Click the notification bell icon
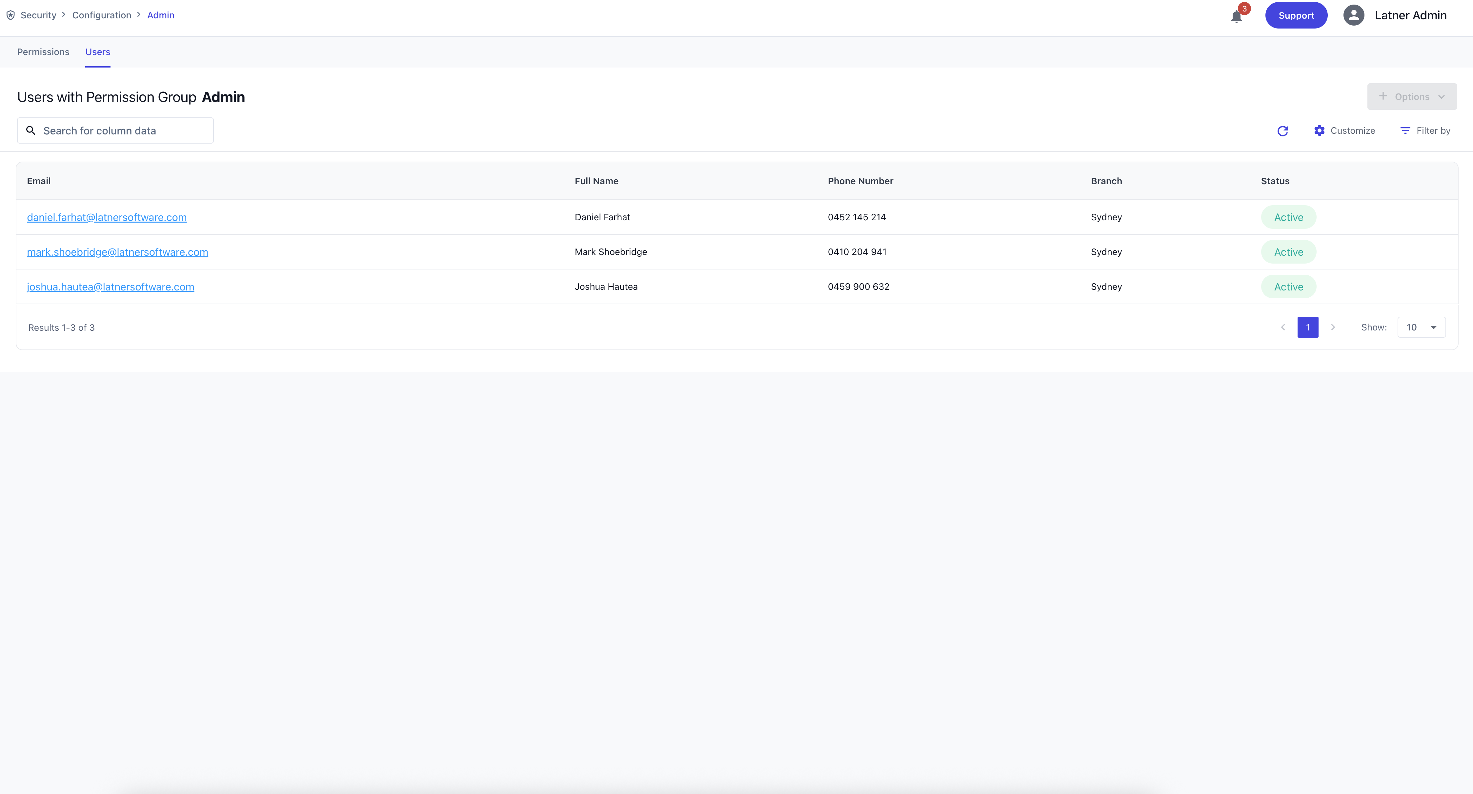The width and height of the screenshot is (1473, 794). [x=1236, y=17]
